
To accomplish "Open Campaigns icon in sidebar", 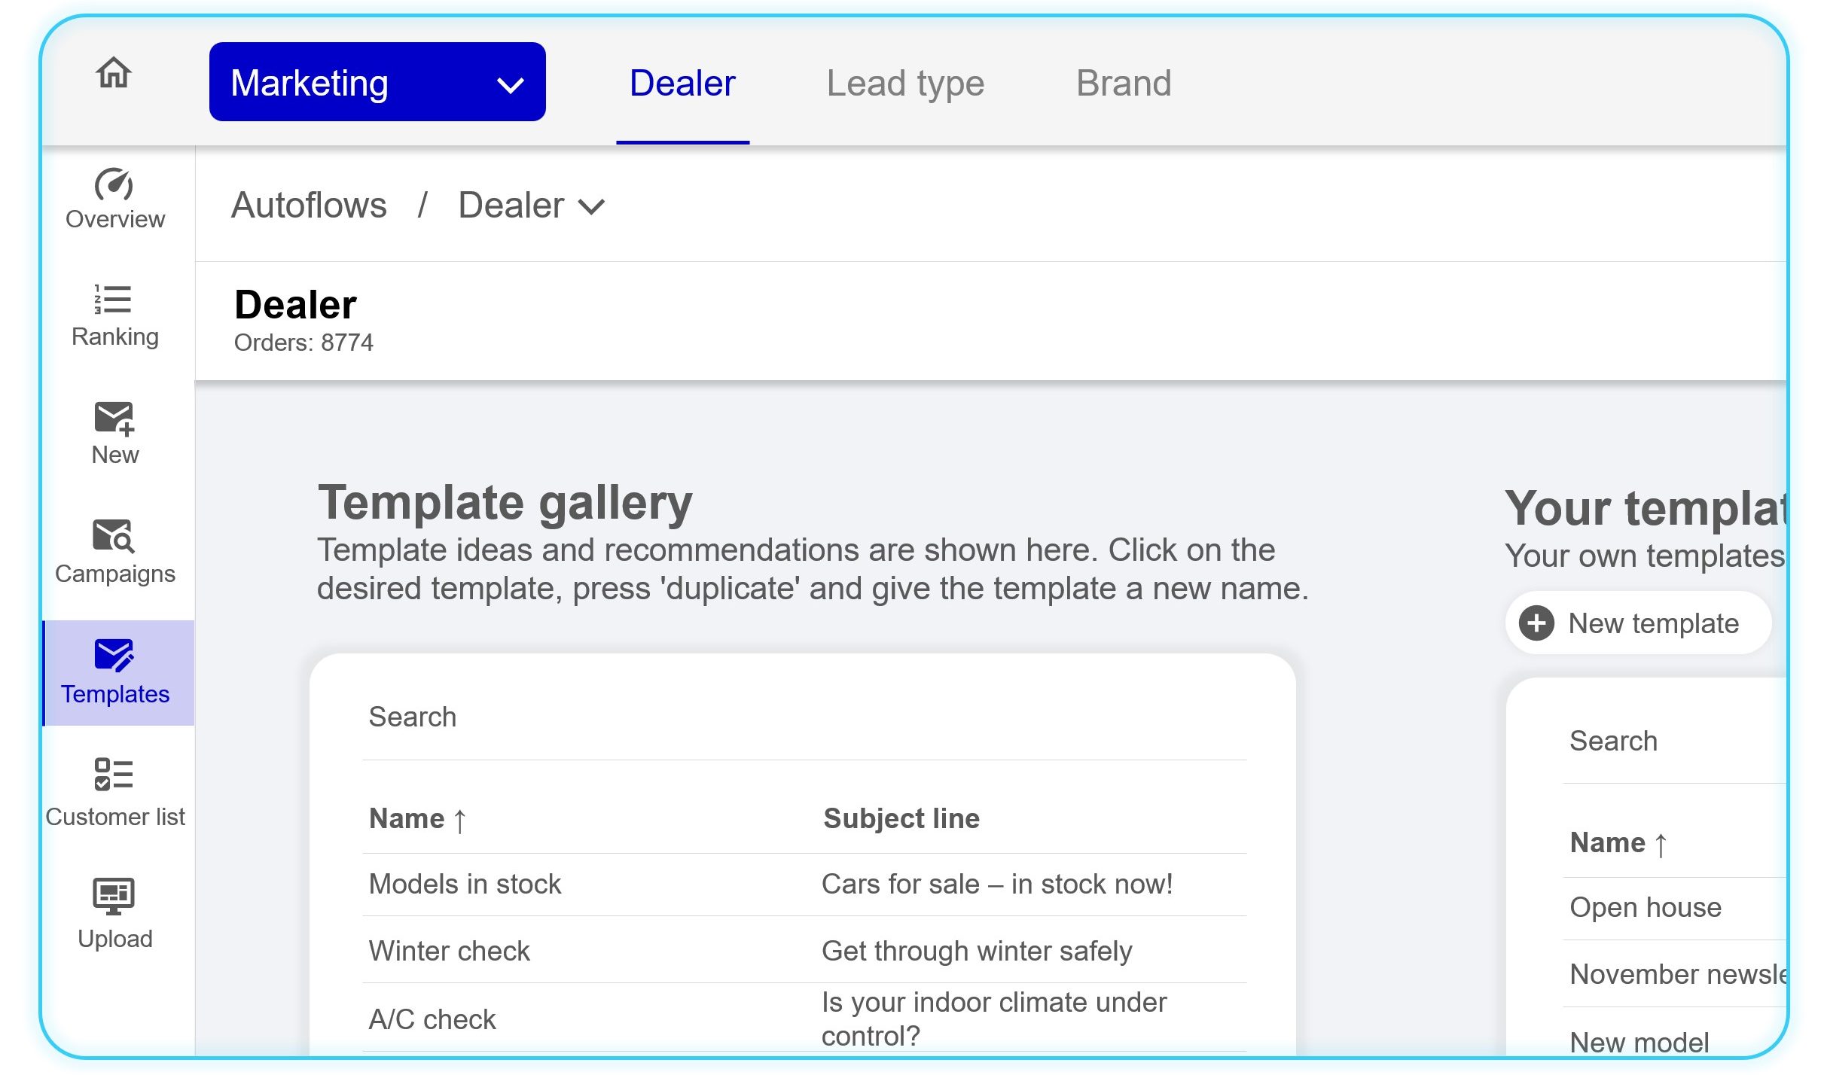I will coord(114,536).
